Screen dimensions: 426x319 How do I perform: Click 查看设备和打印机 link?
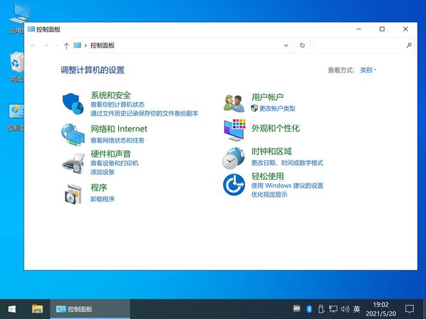tap(114, 163)
